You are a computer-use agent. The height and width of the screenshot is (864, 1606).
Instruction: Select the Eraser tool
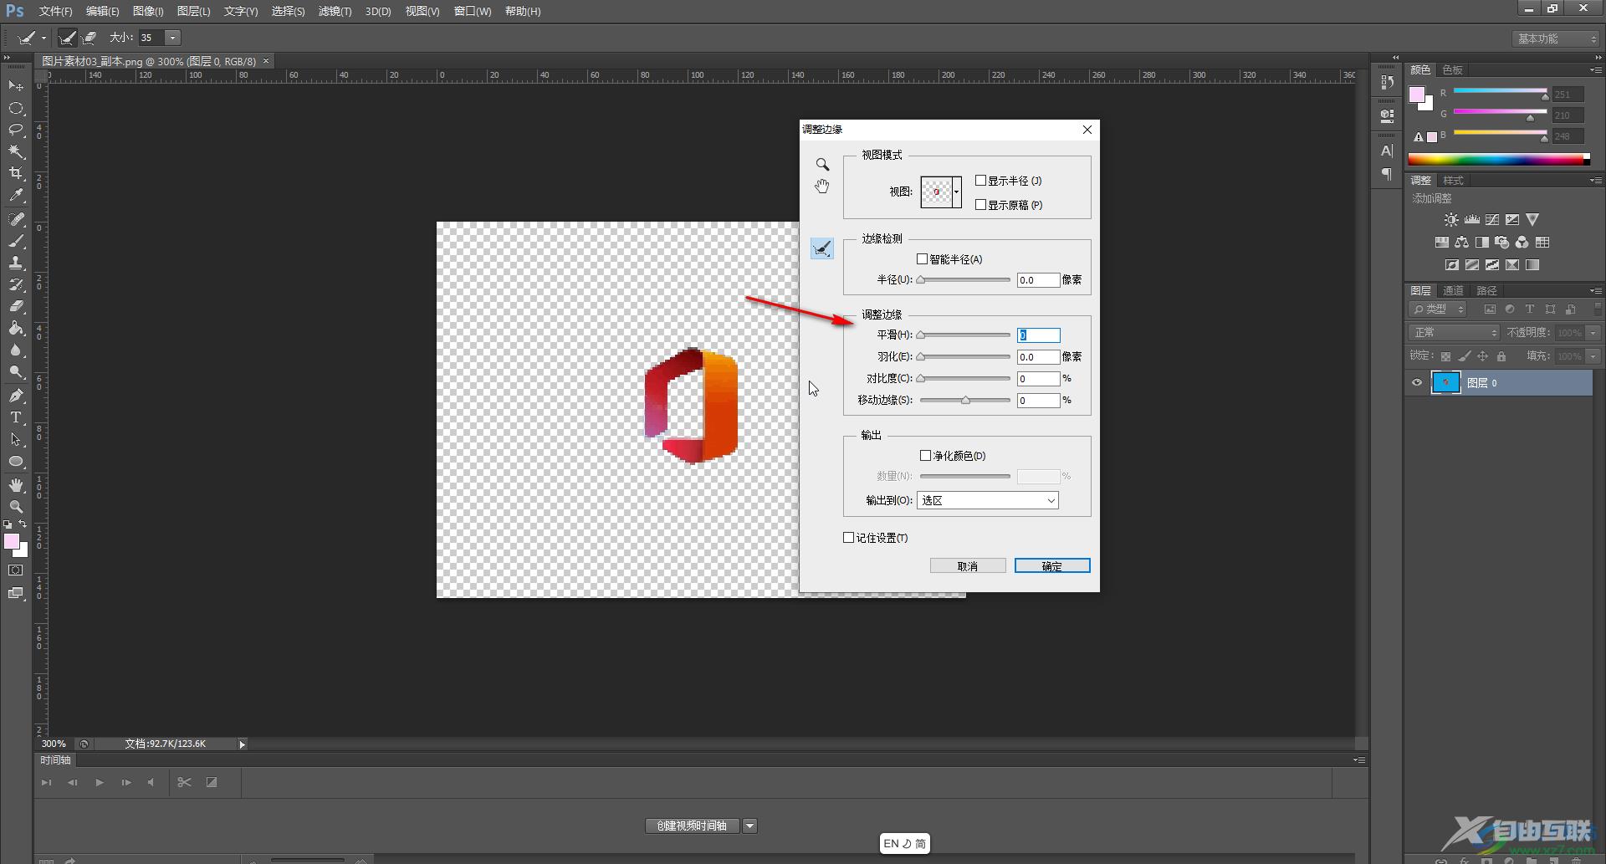coord(16,306)
